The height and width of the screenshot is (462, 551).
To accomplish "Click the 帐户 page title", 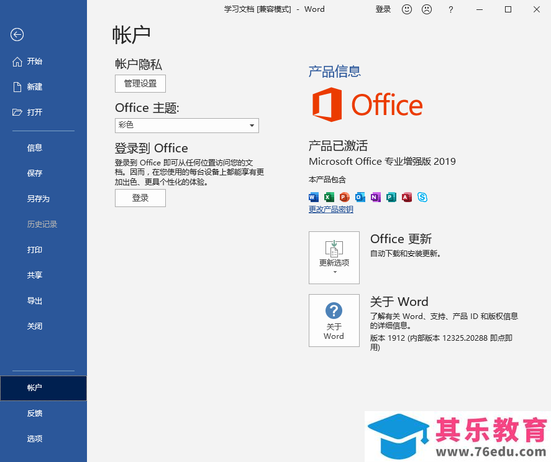I will (x=132, y=35).
